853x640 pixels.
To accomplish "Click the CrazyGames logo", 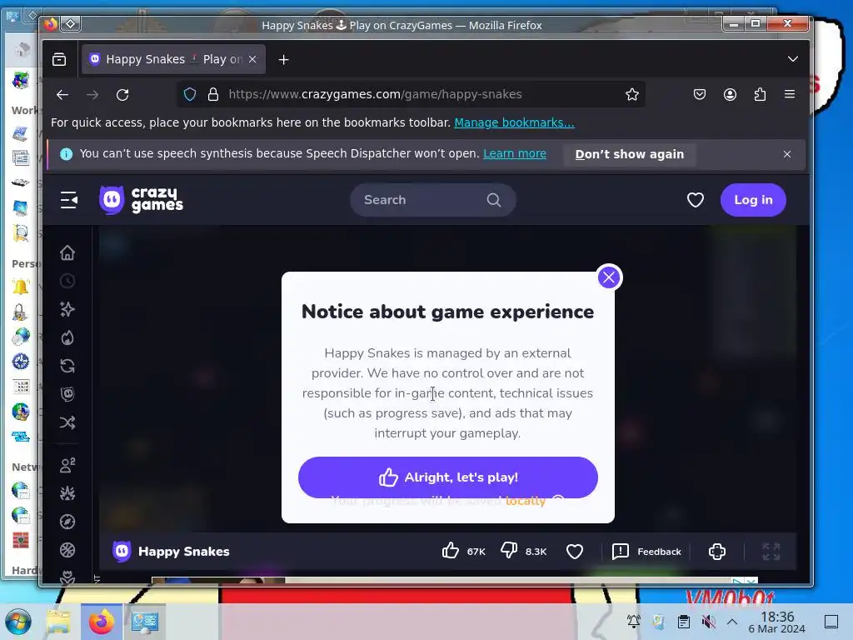I will [x=142, y=200].
